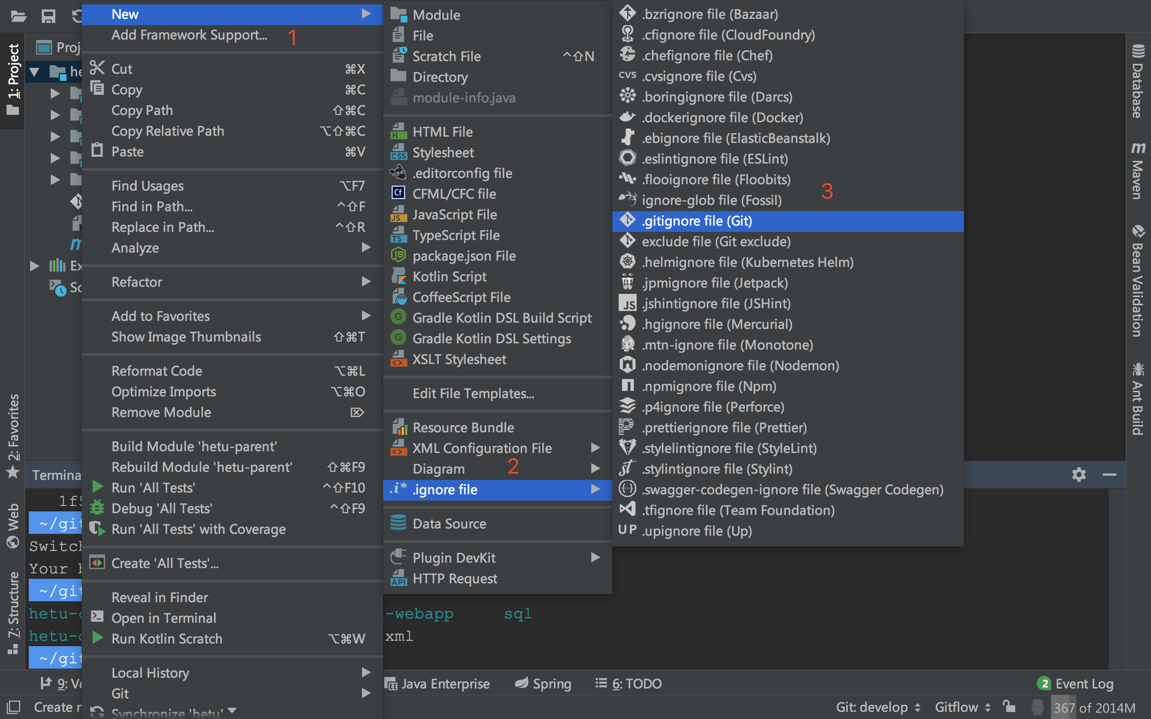Select Remove Module context menu item
This screenshot has height=719, width=1151.
232,412
